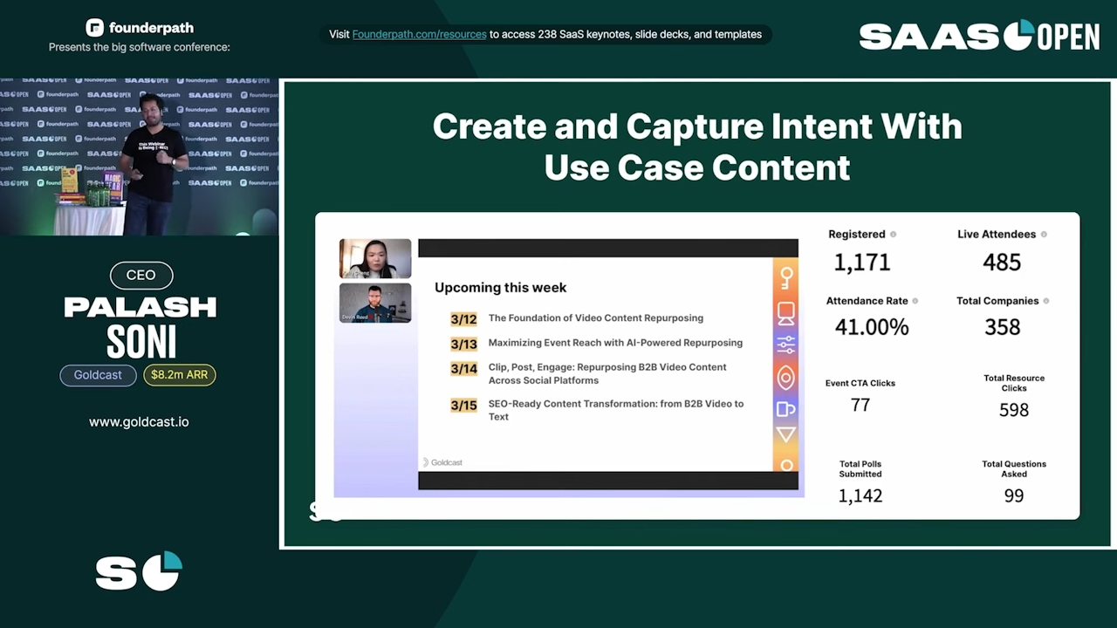Click 'Maximizing Event Reach with AI-Powered Repurposing'
Viewport: 1117px width, 628px height.
[x=615, y=343]
